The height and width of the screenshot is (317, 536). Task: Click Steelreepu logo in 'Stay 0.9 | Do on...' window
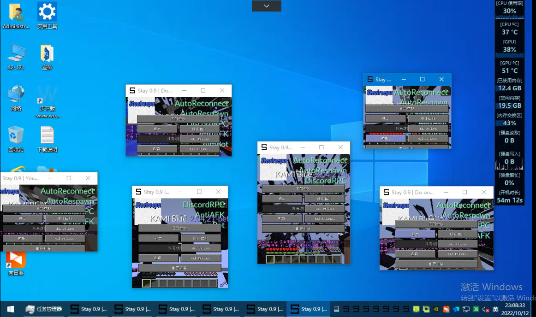(x=395, y=205)
